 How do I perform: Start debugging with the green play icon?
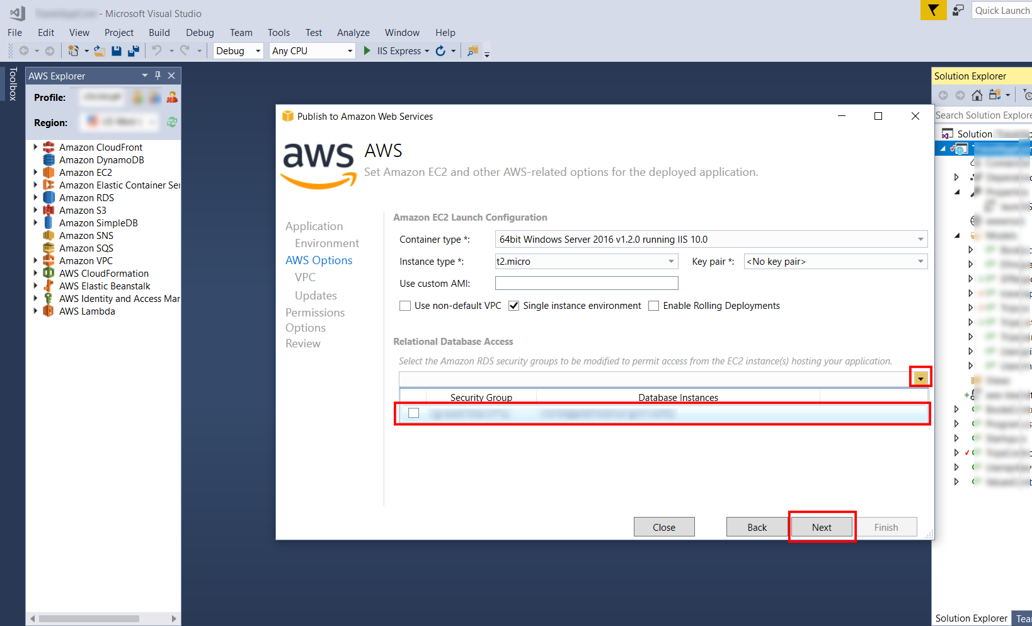coord(367,50)
